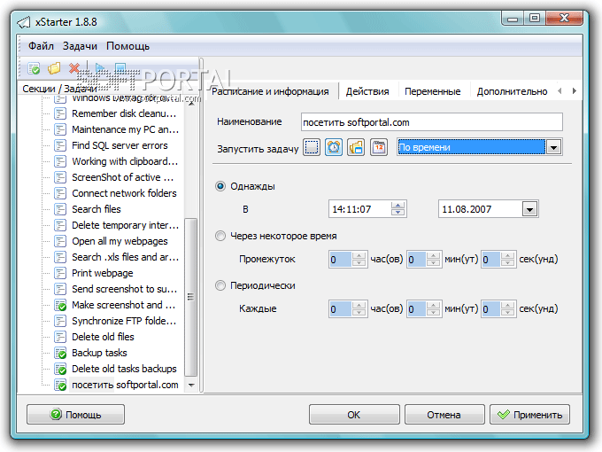Viewport: 602px width, 452px height.
Task: Expand the 11.08.2007 date picker
Action: [x=529, y=209]
